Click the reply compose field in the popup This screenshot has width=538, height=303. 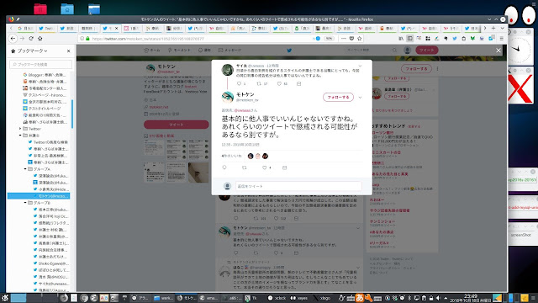298,186
